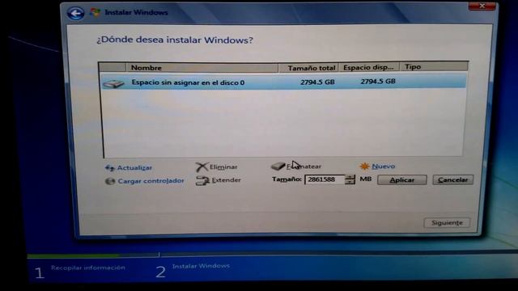
Task: Click the back arrow button
Action: [x=75, y=13]
